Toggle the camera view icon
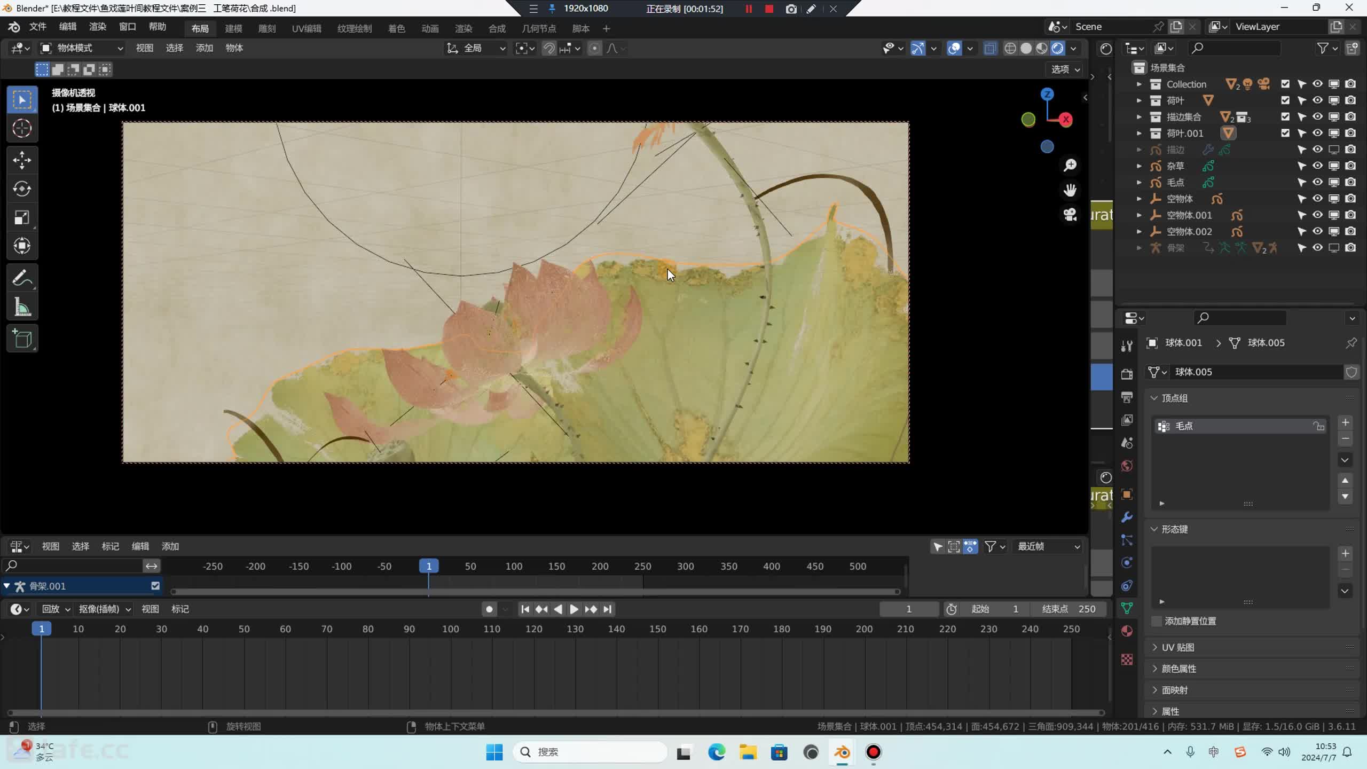Viewport: 1367px width, 769px height. point(1070,215)
